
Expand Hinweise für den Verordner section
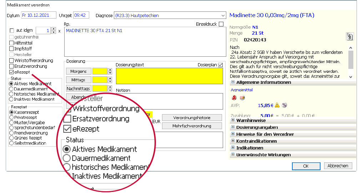point(233,134)
